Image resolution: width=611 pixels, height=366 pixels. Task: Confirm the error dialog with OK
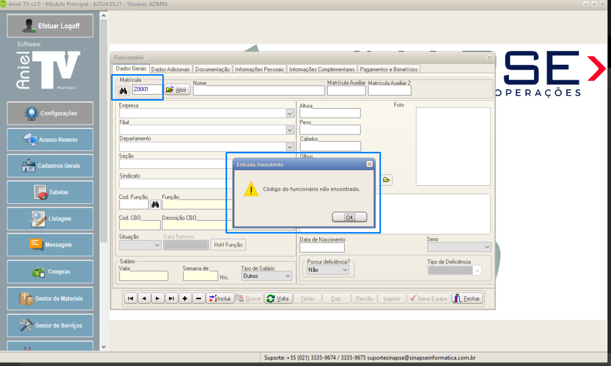tap(350, 217)
